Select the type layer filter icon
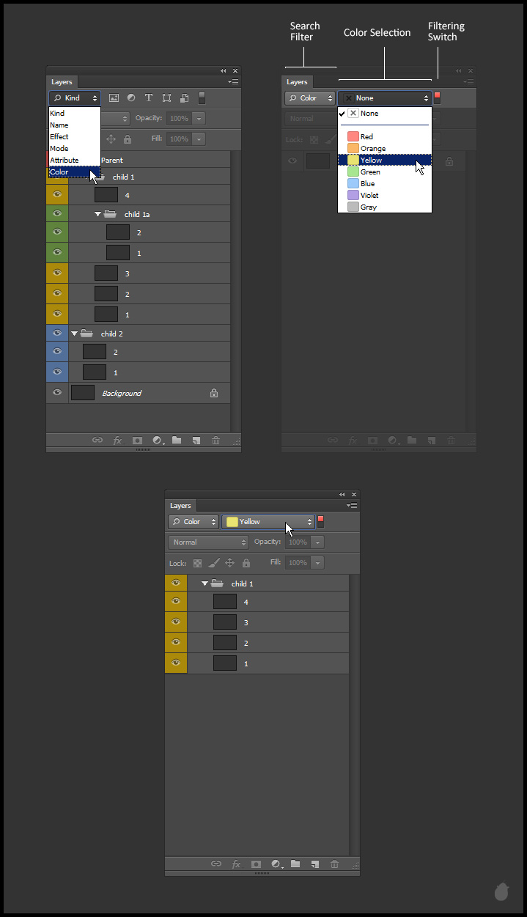 click(x=149, y=98)
